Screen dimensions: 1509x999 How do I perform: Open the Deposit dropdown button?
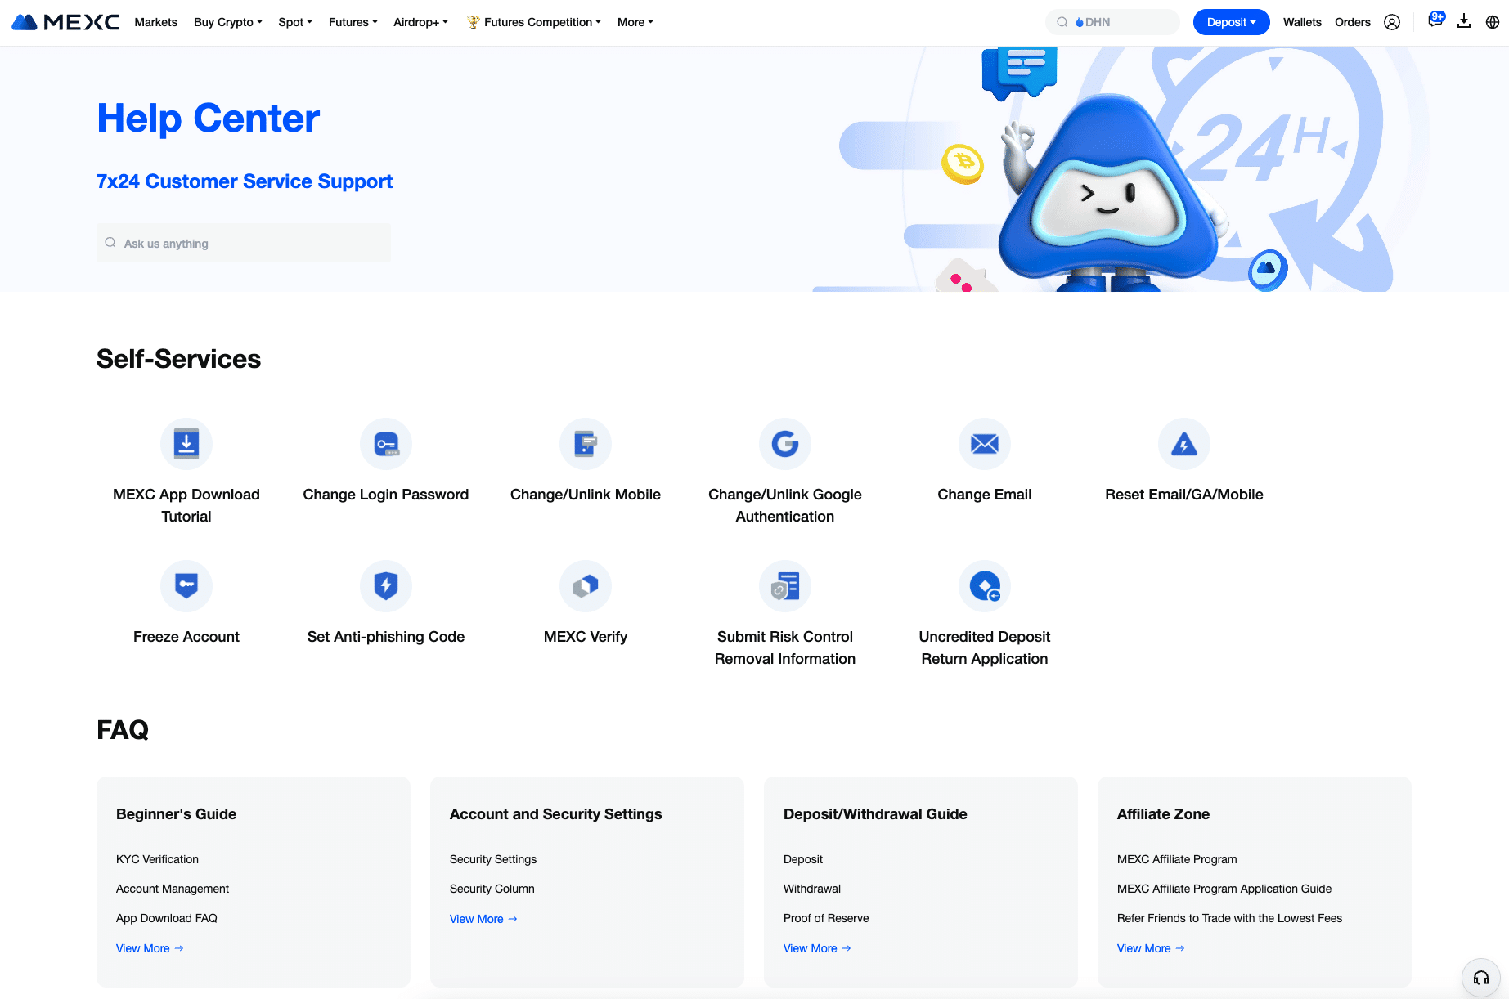tap(1232, 22)
